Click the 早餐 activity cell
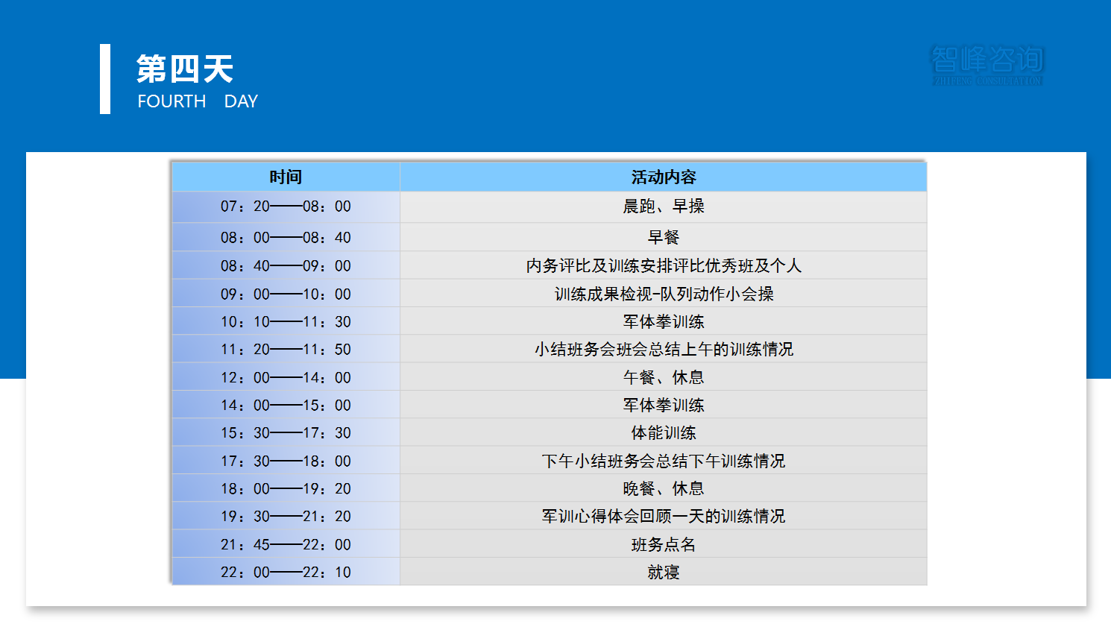 [663, 238]
